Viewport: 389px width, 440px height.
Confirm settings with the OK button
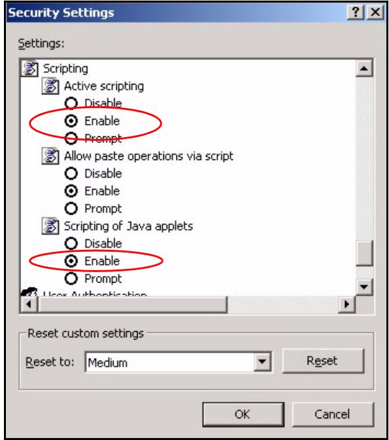click(x=243, y=414)
